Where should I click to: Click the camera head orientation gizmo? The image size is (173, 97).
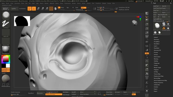click(x=135, y=23)
